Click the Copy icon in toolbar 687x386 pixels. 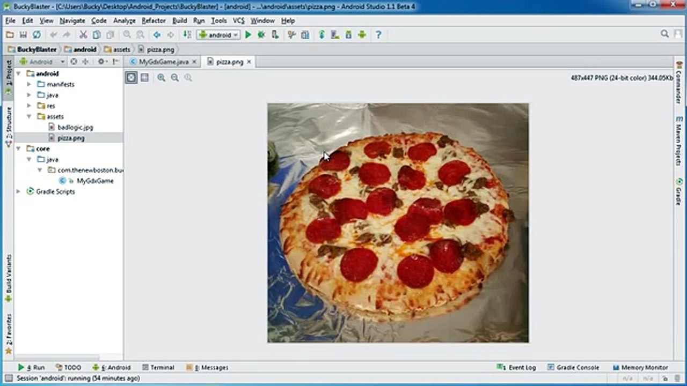(97, 35)
